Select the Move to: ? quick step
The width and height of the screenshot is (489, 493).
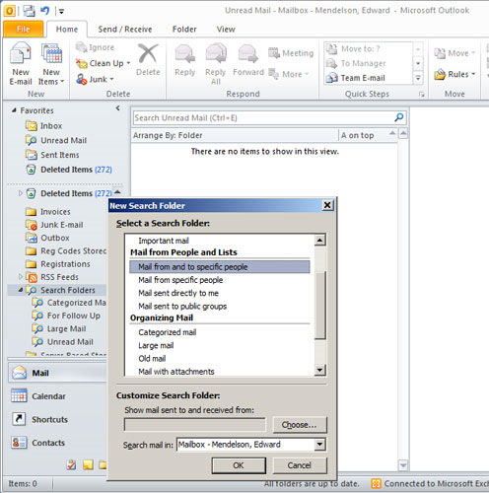point(353,48)
